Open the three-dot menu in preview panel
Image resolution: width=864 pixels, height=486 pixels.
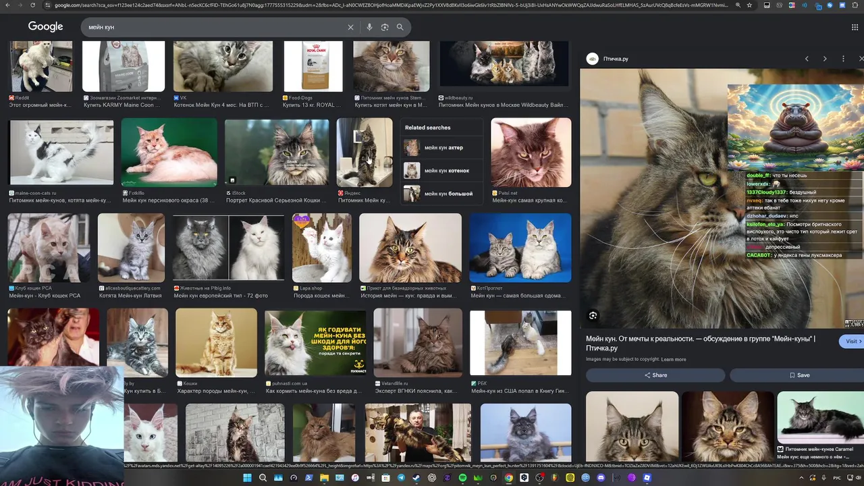click(x=843, y=59)
